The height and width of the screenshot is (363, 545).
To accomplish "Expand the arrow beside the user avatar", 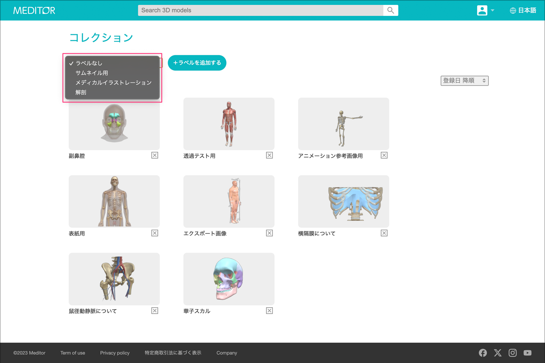I will [493, 10].
